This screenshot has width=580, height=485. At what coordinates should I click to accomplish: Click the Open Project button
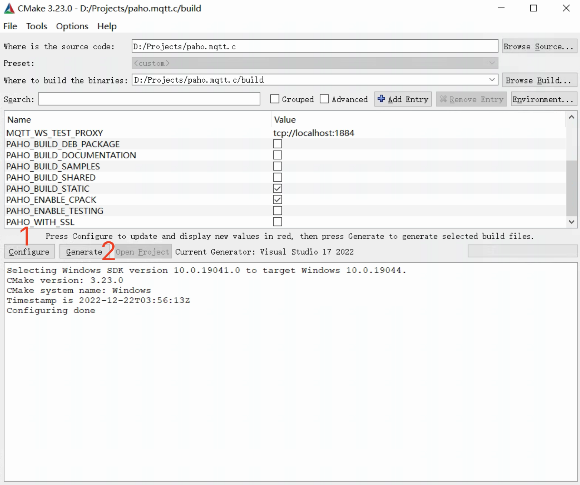point(142,251)
